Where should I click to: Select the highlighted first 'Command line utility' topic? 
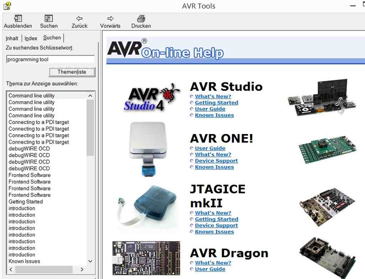(x=31, y=95)
